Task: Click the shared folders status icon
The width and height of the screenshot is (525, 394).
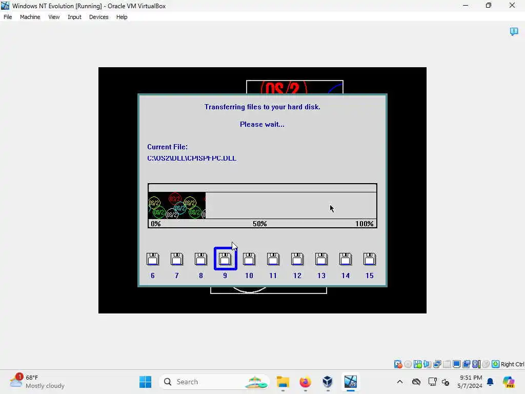Action: coord(447,364)
